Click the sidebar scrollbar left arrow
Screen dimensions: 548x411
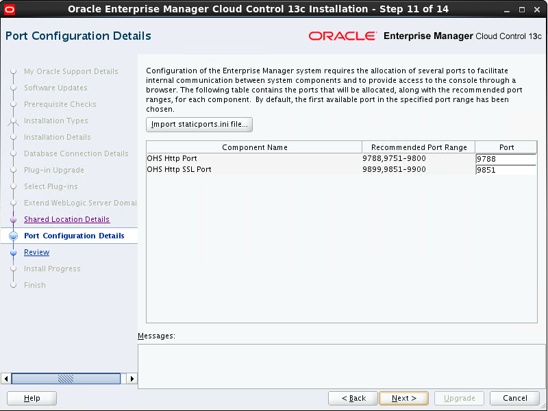click(x=6, y=379)
